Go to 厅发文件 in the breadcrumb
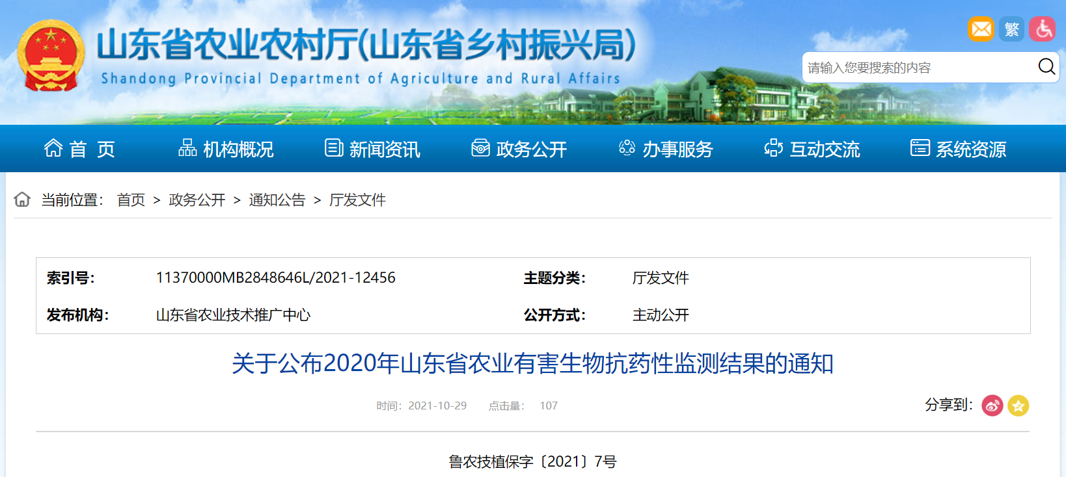The height and width of the screenshot is (477, 1066). click(x=357, y=200)
